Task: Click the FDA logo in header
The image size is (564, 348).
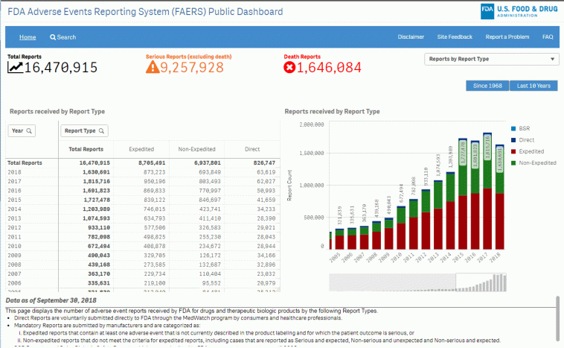Action: pyautogui.click(x=487, y=10)
